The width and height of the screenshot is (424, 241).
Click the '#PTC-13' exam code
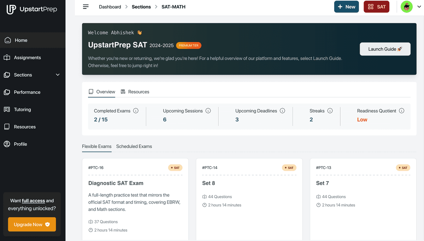coord(324,168)
